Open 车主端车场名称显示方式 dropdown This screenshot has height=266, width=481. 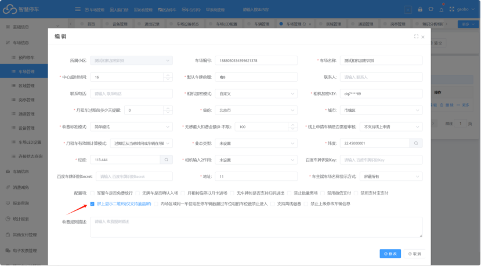pyautogui.click(x=391, y=176)
